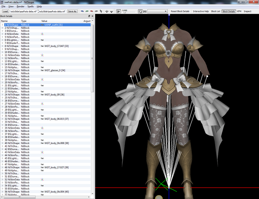Click the load file path field
Screen dimensions: 259x199
click(x=23, y=11)
